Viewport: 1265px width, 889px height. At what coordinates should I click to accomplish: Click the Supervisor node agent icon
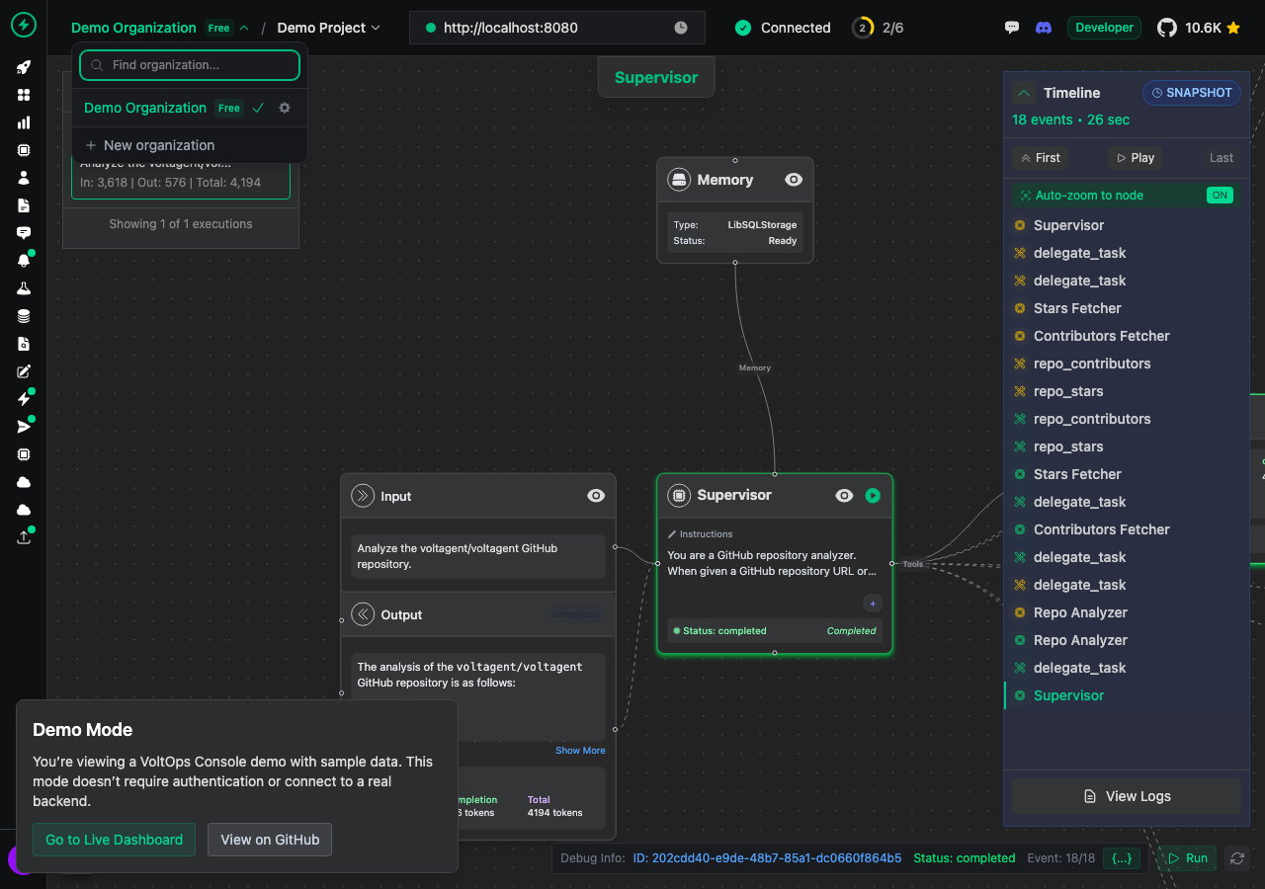click(679, 495)
